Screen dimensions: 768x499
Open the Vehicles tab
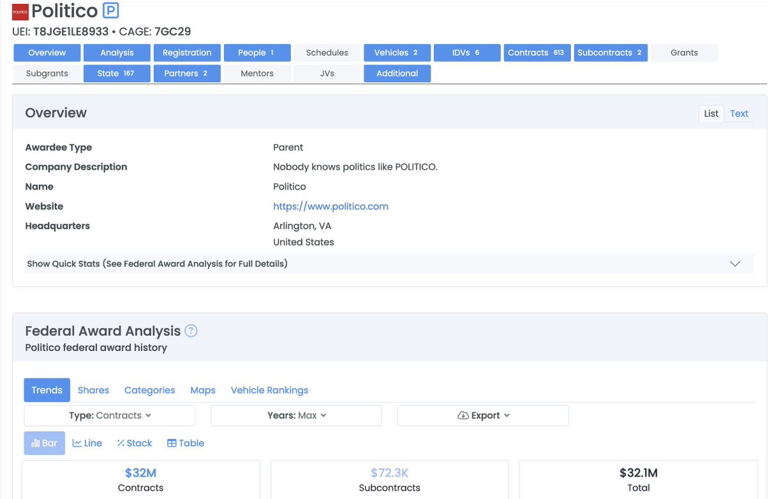[397, 53]
